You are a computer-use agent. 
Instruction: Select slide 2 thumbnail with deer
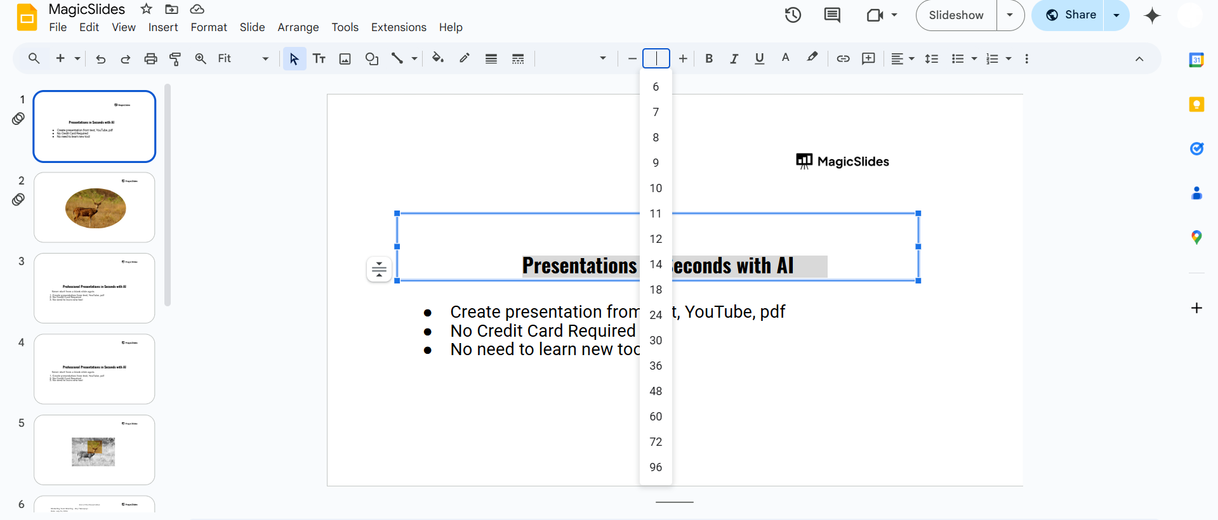click(x=95, y=207)
